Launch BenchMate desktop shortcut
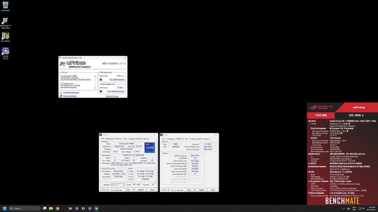Screen dimensions: 378x212 pos(5,37)
